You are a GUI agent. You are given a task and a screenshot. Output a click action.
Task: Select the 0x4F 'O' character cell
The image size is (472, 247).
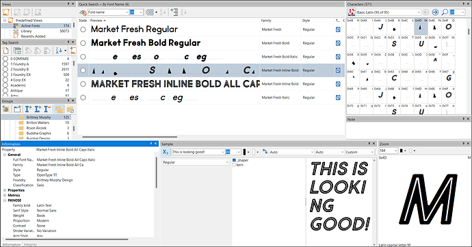[448, 27]
